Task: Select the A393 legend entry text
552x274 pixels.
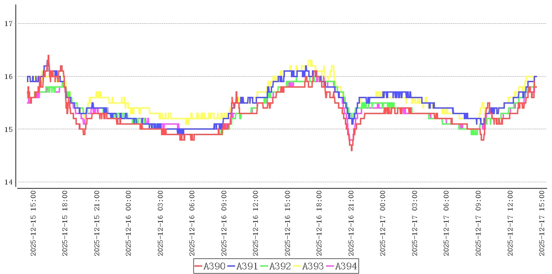Action: click(x=313, y=266)
